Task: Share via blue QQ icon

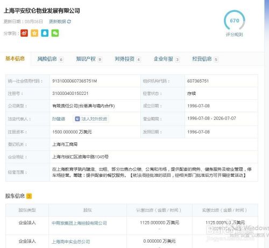Action: [x=45, y=33]
